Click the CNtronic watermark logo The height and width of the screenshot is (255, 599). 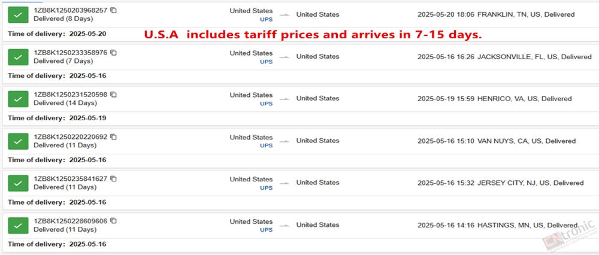click(x=568, y=236)
